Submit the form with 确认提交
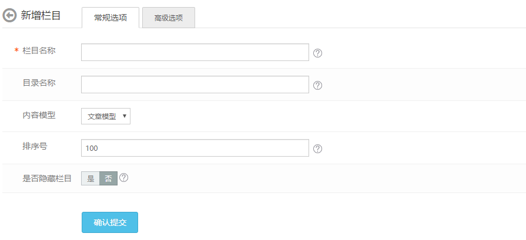The width and height of the screenshot is (526, 240). pyautogui.click(x=110, y=222)
